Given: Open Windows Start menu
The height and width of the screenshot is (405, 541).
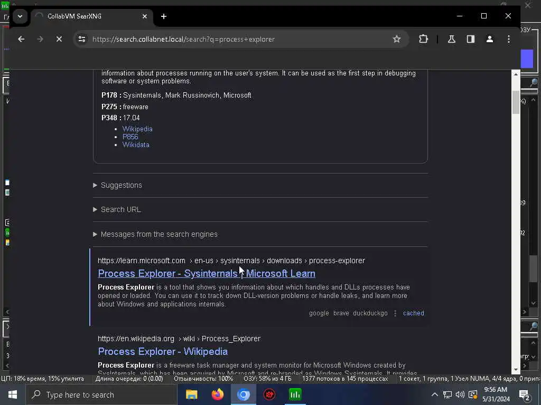Looking at the screenshot, I should (x=13, y=394).
